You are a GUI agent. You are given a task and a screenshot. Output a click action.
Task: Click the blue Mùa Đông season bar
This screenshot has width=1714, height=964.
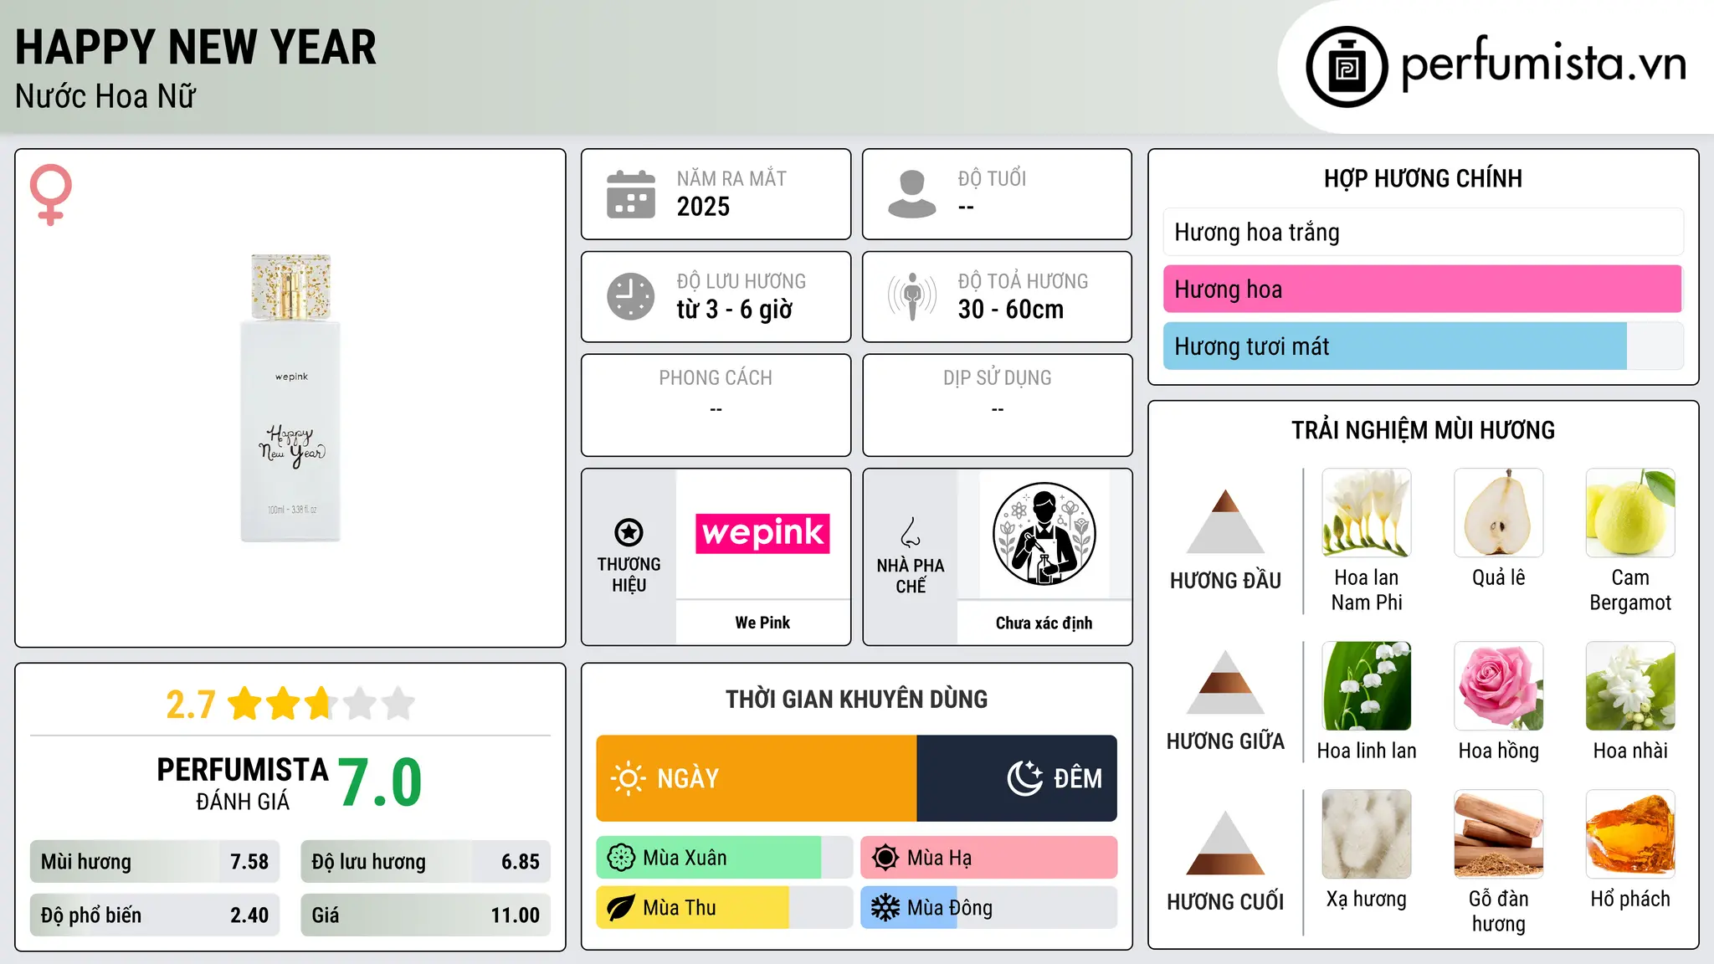tap(989, 908)
